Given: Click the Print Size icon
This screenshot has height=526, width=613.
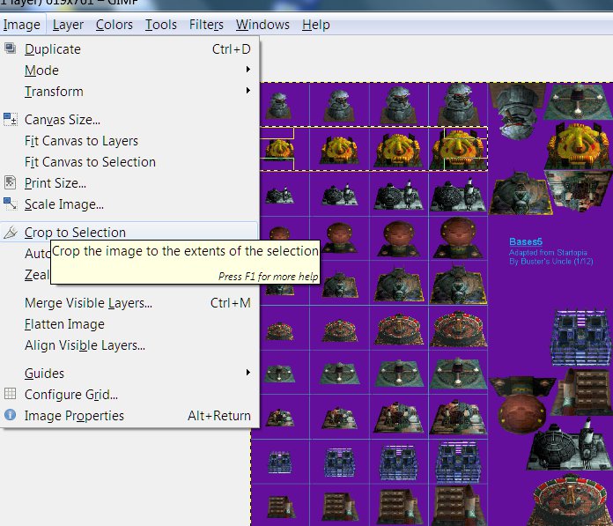Looking at the screenshot, I should (11, 182).
